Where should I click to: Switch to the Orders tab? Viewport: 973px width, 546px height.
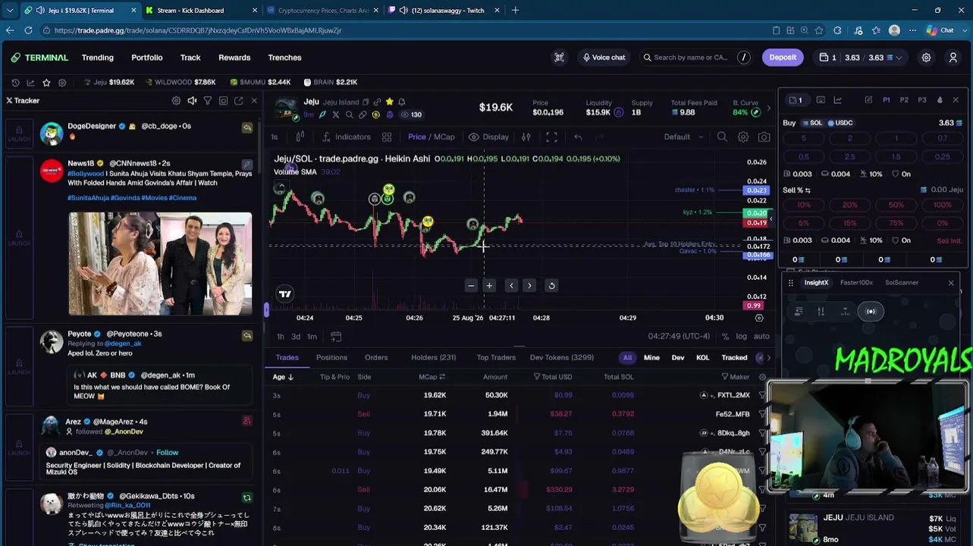coord(376,358)
